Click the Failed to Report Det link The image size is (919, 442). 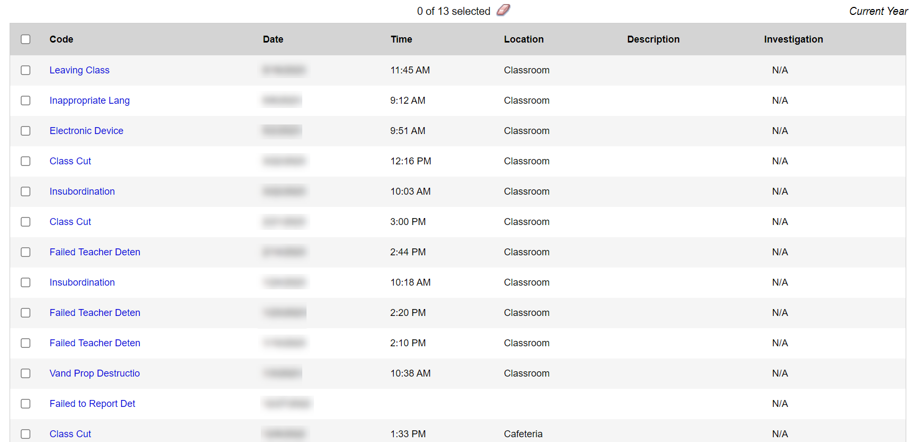pyautogui.click(x=92, y=404)
